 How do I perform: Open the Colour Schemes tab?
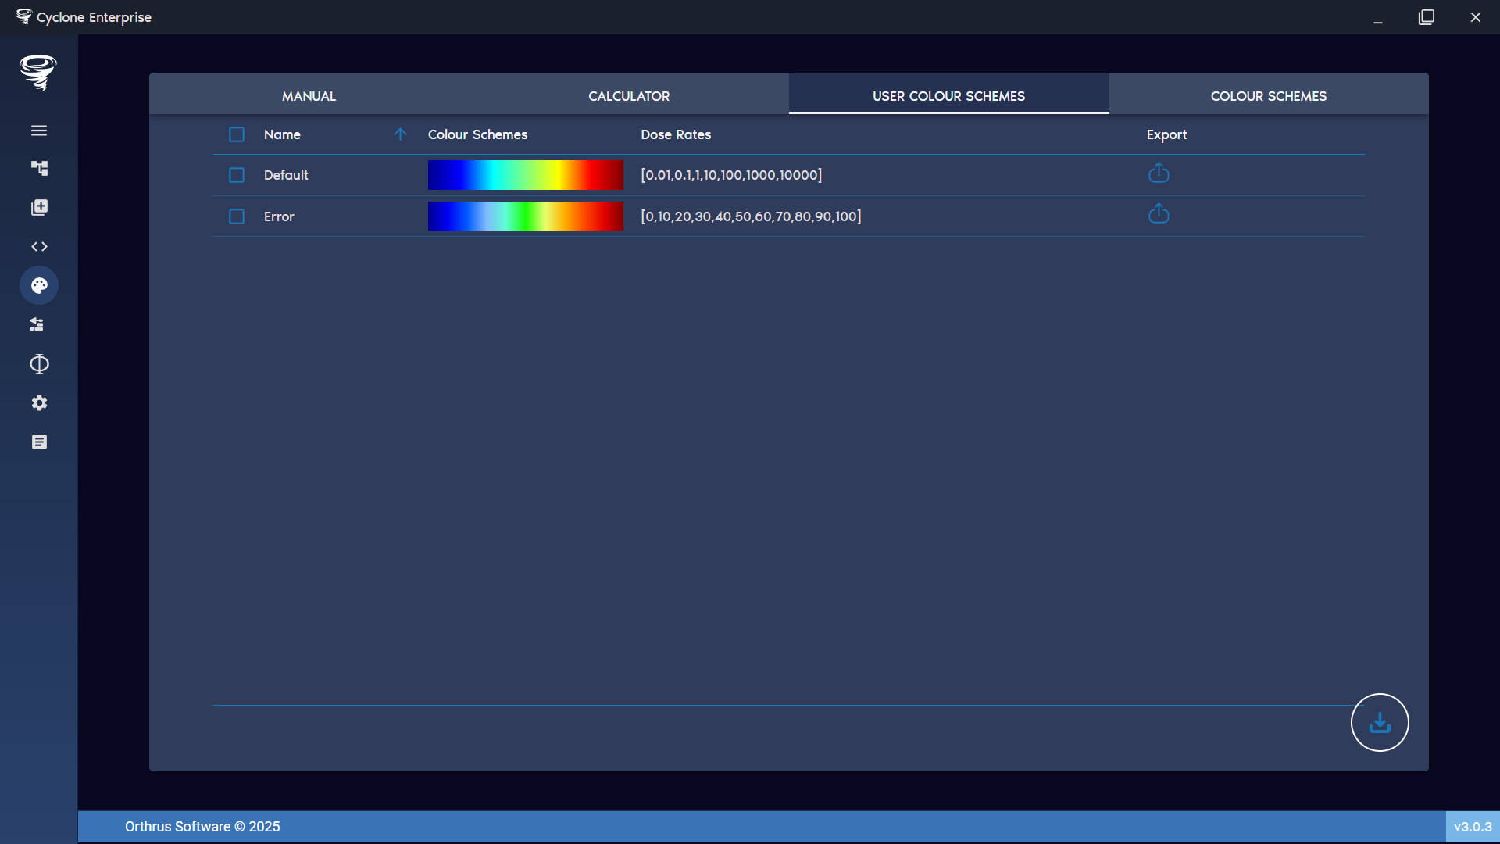point(1268,95)
